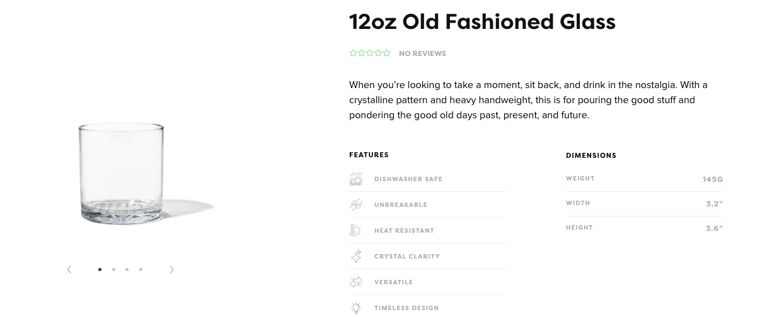Show the next product image
This screenshot has height=317, width=784.
pyautogui.click(x=171, y=269)
